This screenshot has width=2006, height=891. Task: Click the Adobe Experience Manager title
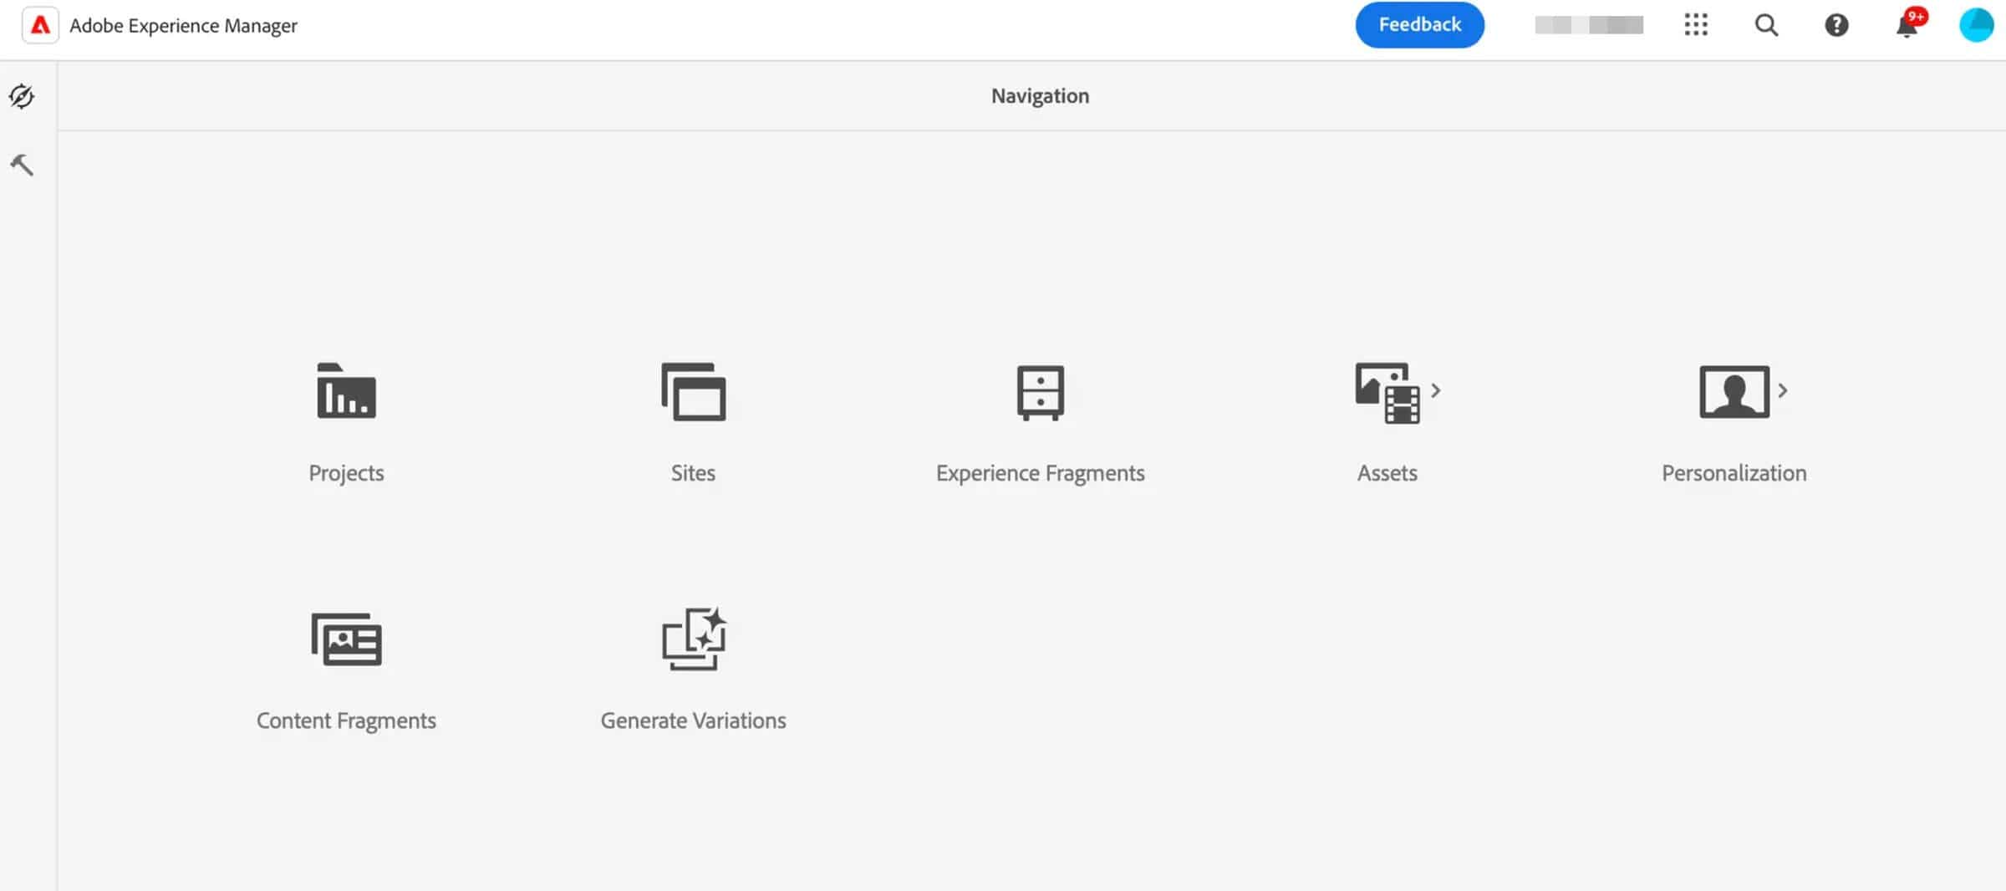pos(183,26)
